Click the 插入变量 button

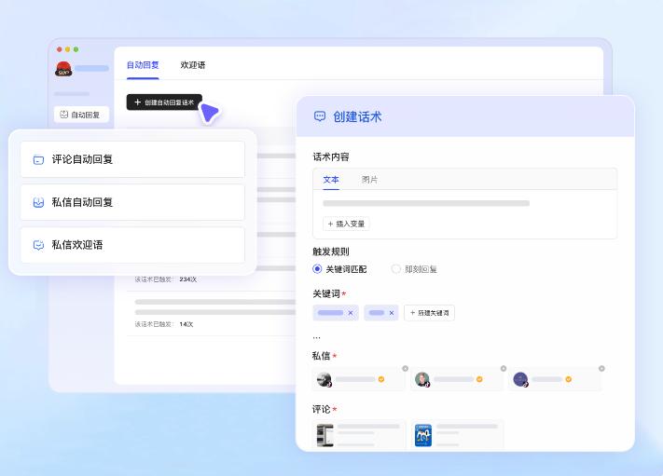[346, 224]
